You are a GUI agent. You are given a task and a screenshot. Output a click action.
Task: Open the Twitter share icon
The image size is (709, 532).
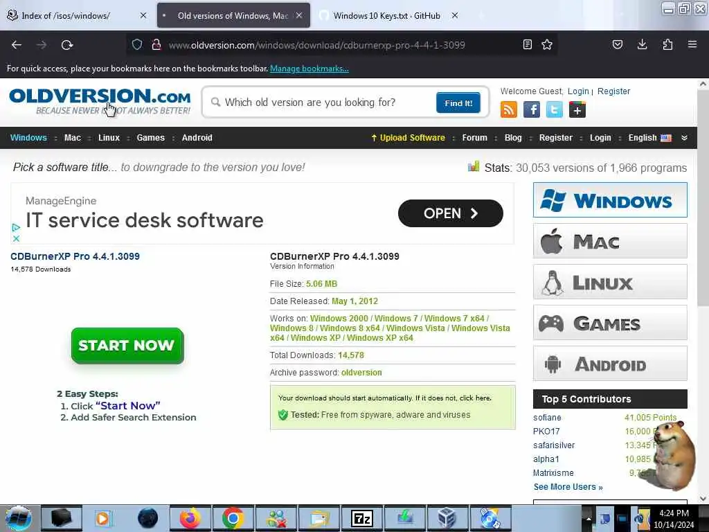pos(555,109)
